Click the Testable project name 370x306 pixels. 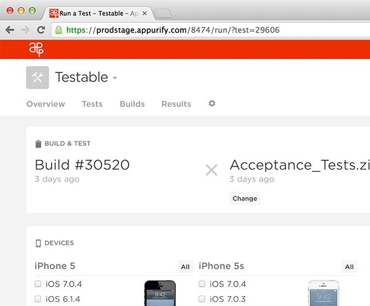82,77
